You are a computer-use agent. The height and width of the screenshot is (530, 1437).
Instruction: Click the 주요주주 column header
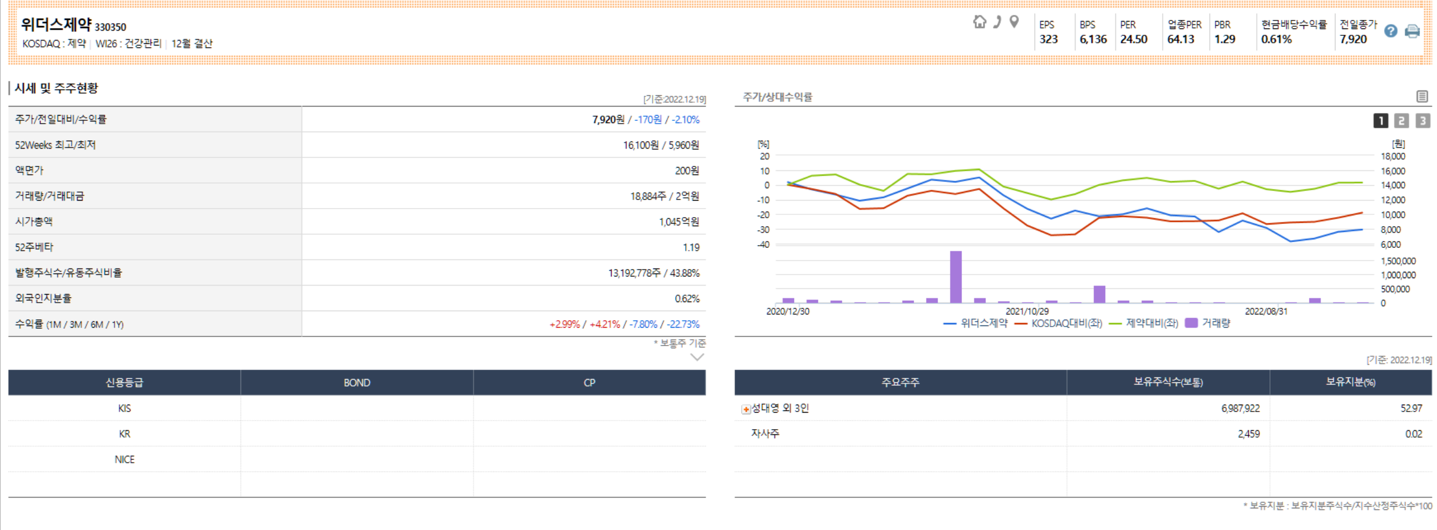coord(901,382)
